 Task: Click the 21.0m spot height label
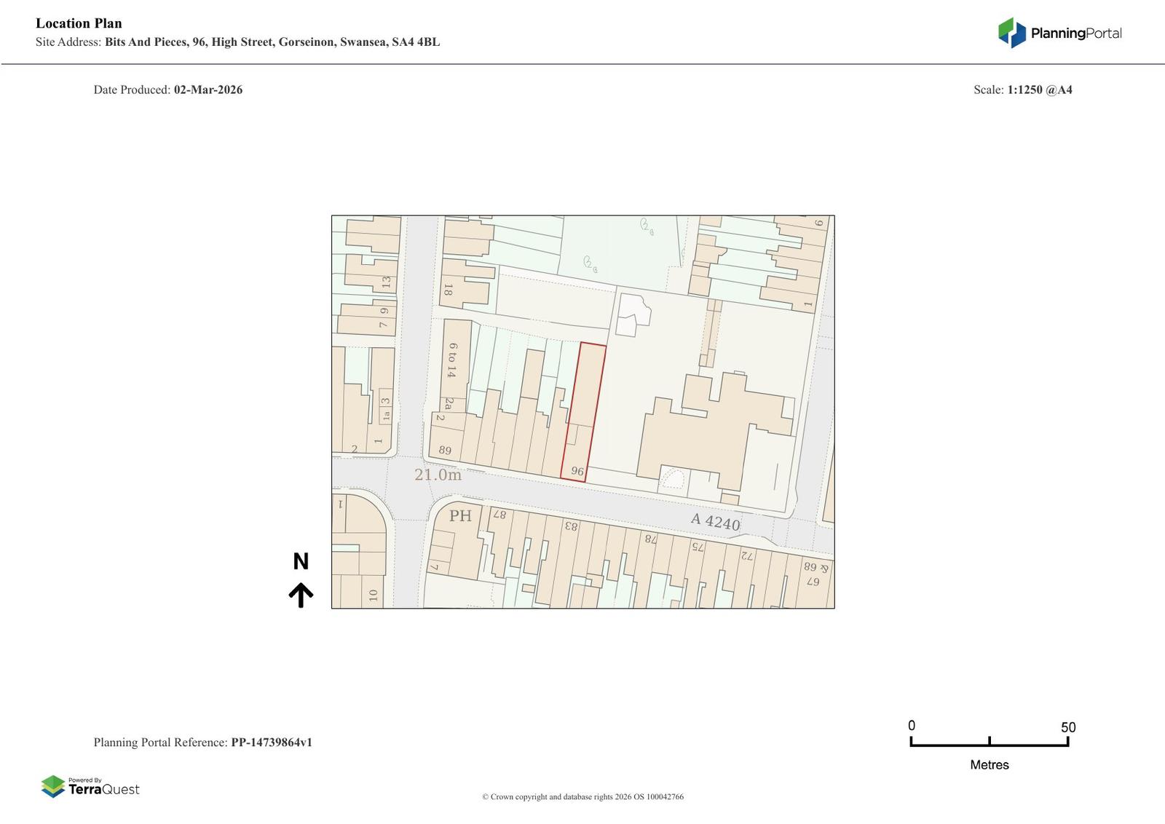(x=438, y=475)
